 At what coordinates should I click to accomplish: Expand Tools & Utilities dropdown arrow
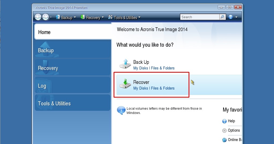click(140, 17)
